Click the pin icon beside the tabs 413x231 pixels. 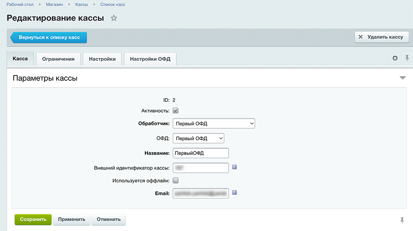407,59
